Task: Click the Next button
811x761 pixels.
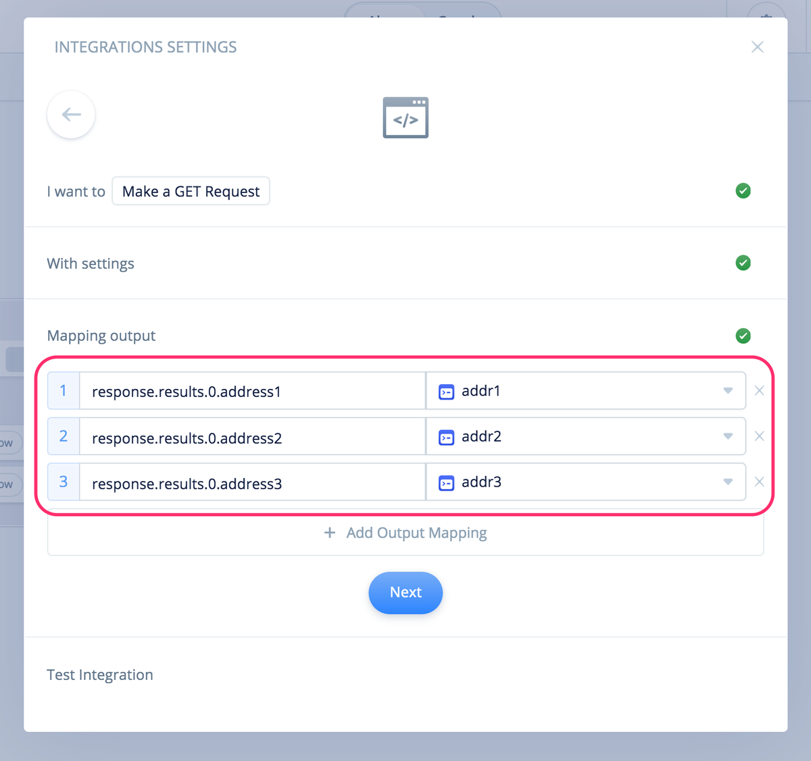Action: (405, 593)
